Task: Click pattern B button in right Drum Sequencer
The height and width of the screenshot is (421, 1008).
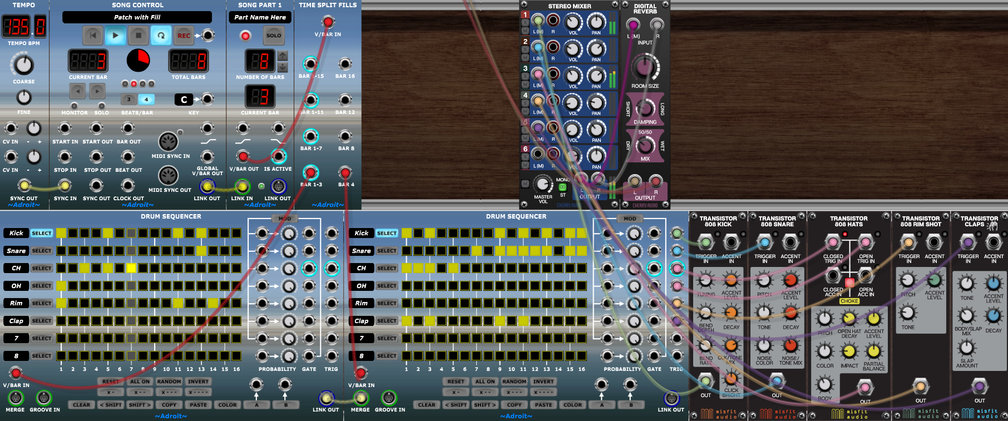Action: (630, 405)
